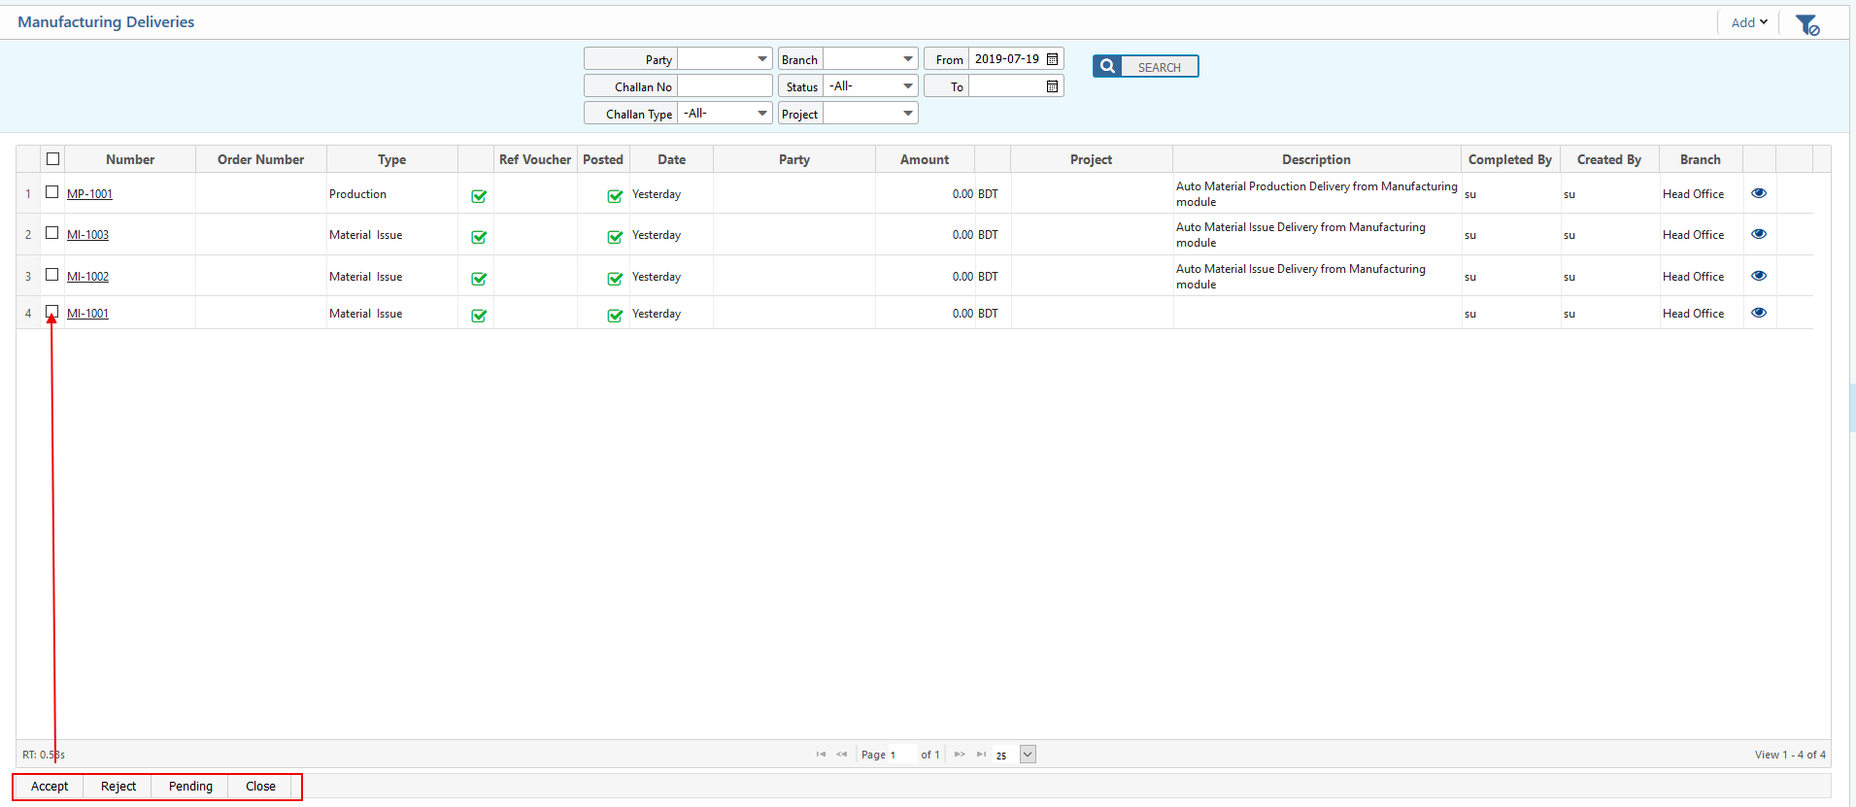Tick the checkbox for row MP-1001
Screen dimensions: 1856x807
[52, 192]
